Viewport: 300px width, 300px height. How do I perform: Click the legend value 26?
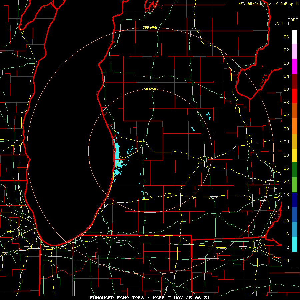click(x=286, y=168)
